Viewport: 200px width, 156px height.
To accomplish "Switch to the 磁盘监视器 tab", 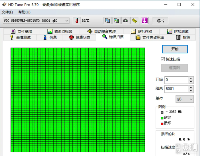I will [x=60, y=31].
